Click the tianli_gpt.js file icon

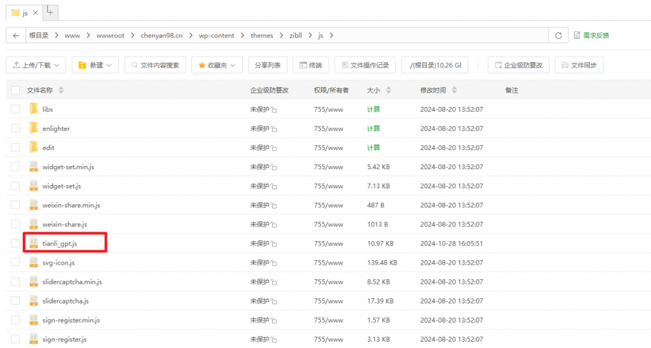[34, 243]
